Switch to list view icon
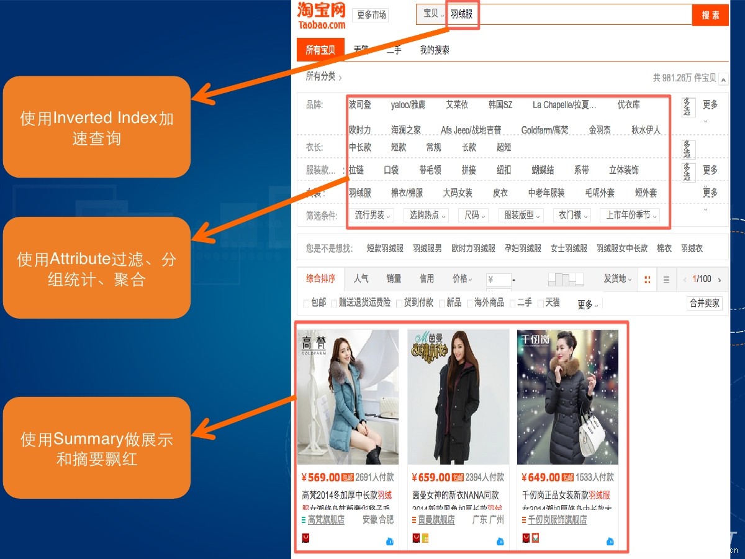This screenshot has height=559, width=745. click(x=666, y=279)
